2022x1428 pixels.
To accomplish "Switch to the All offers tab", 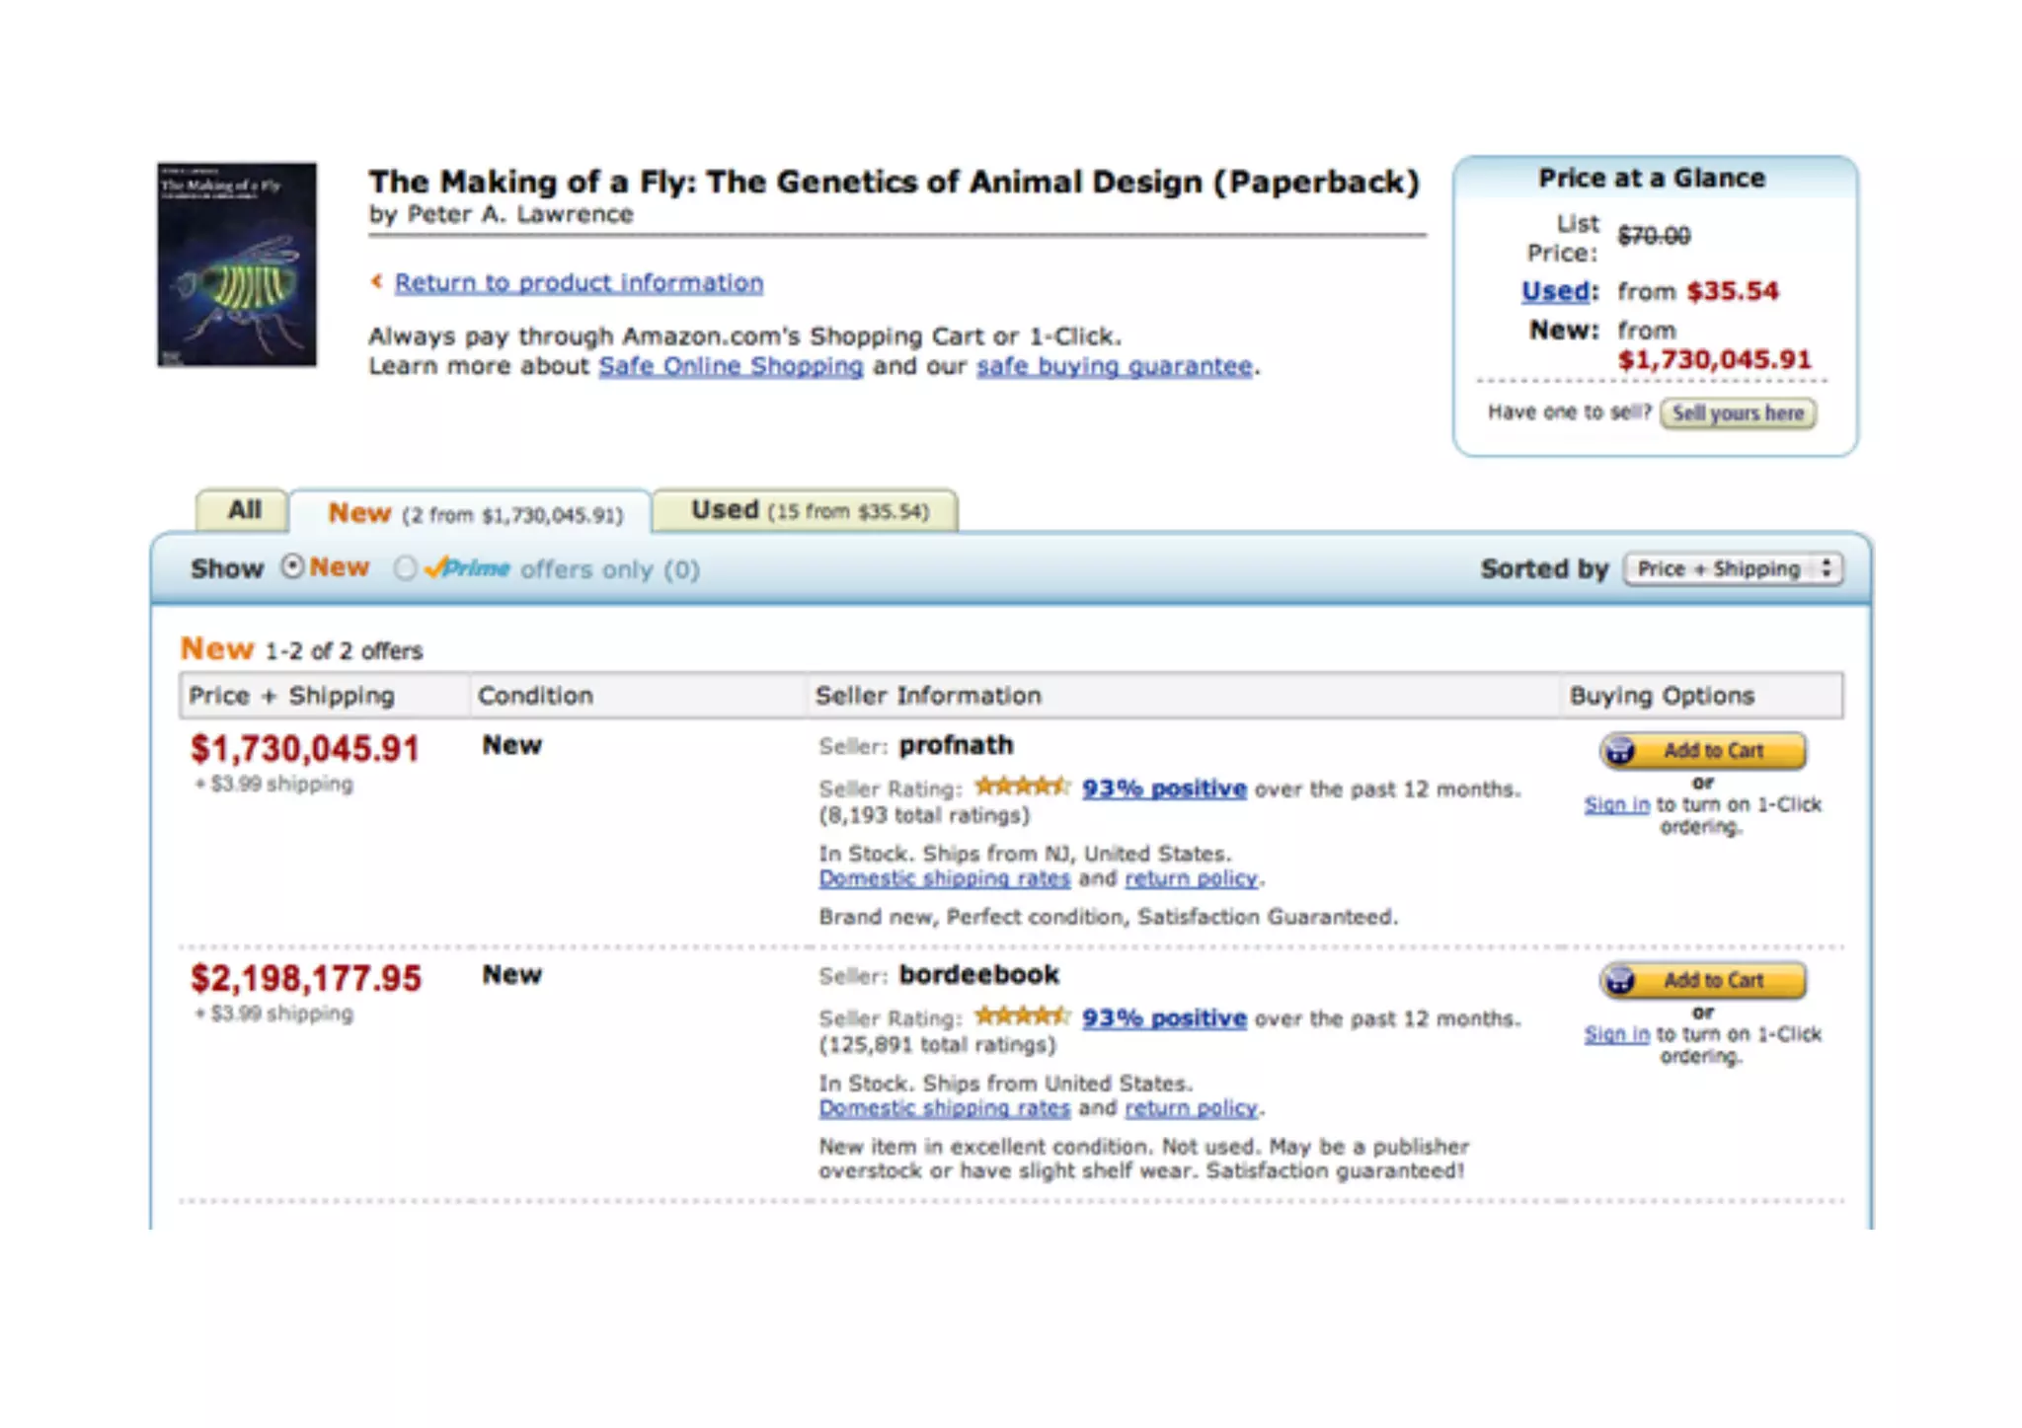I will (244, 510).
